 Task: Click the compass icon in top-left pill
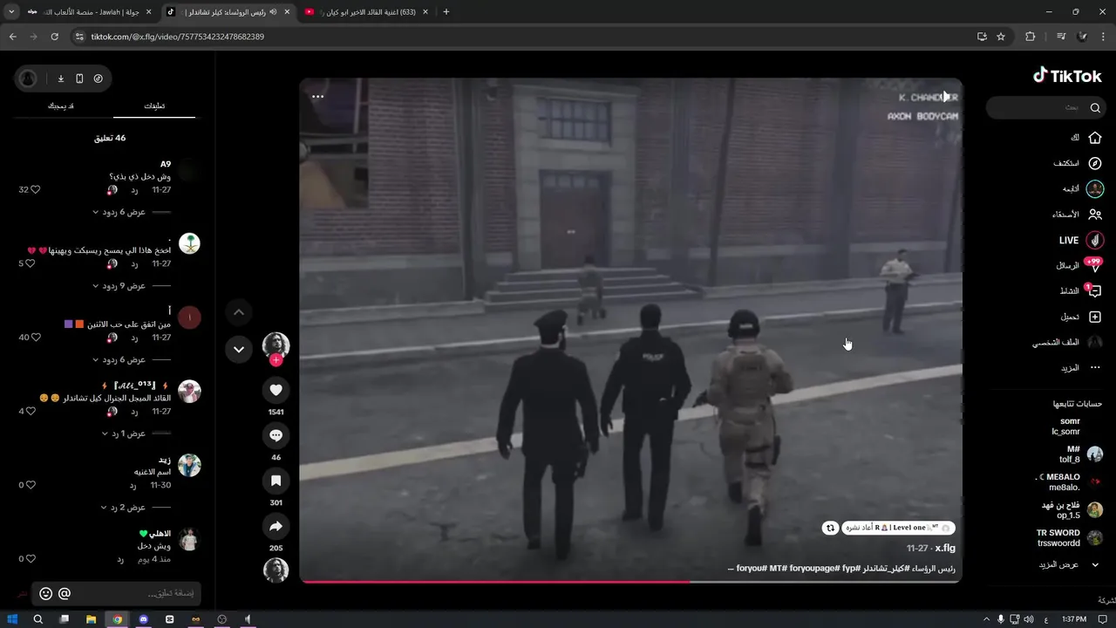98,78
